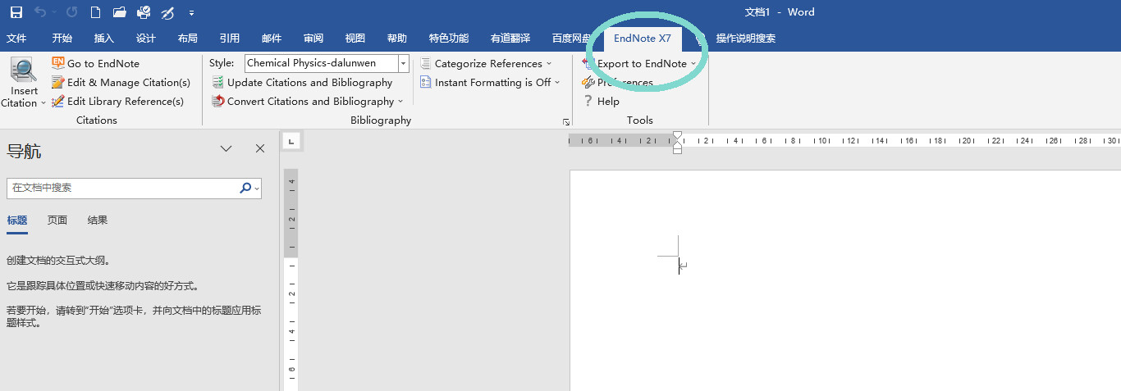1121x391 pixels.
Task: Create a new blank document icon
Action: point(96,12)
